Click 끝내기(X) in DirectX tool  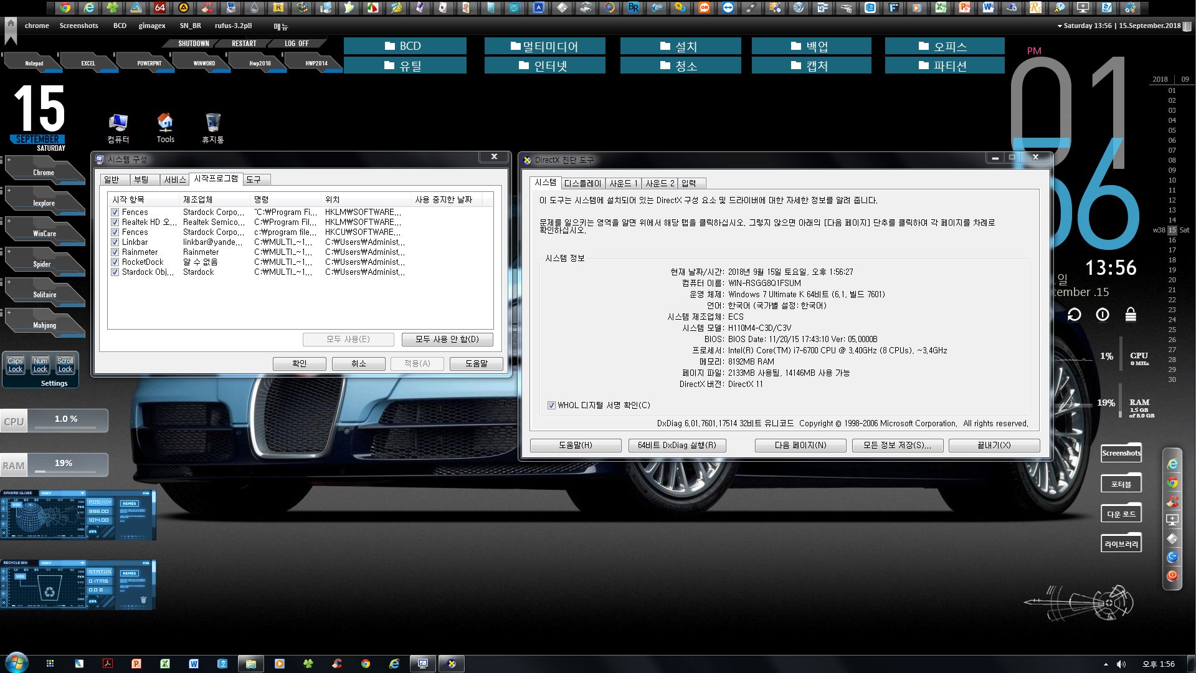[x=994, y=446]
